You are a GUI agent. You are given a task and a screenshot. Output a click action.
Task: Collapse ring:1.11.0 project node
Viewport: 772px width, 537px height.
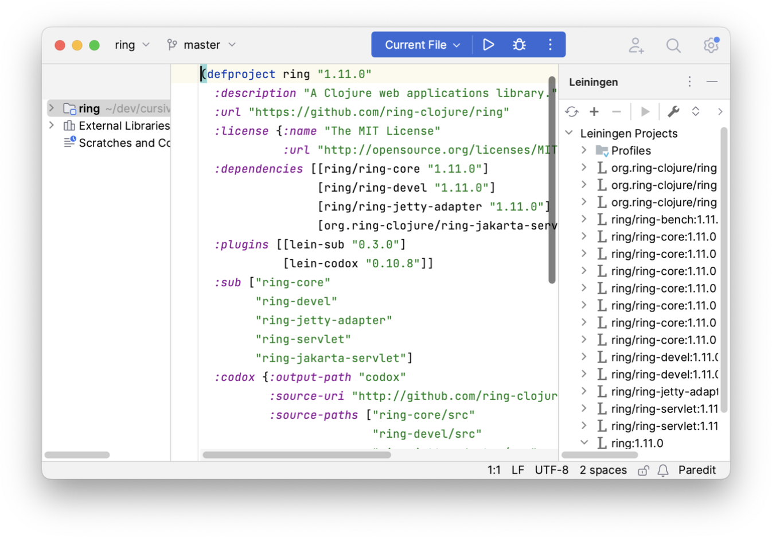click(584, 443)
